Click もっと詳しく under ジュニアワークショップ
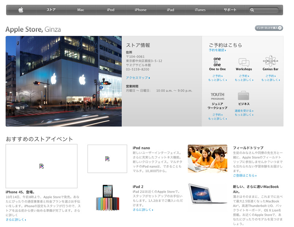 (x=218, y=119)
